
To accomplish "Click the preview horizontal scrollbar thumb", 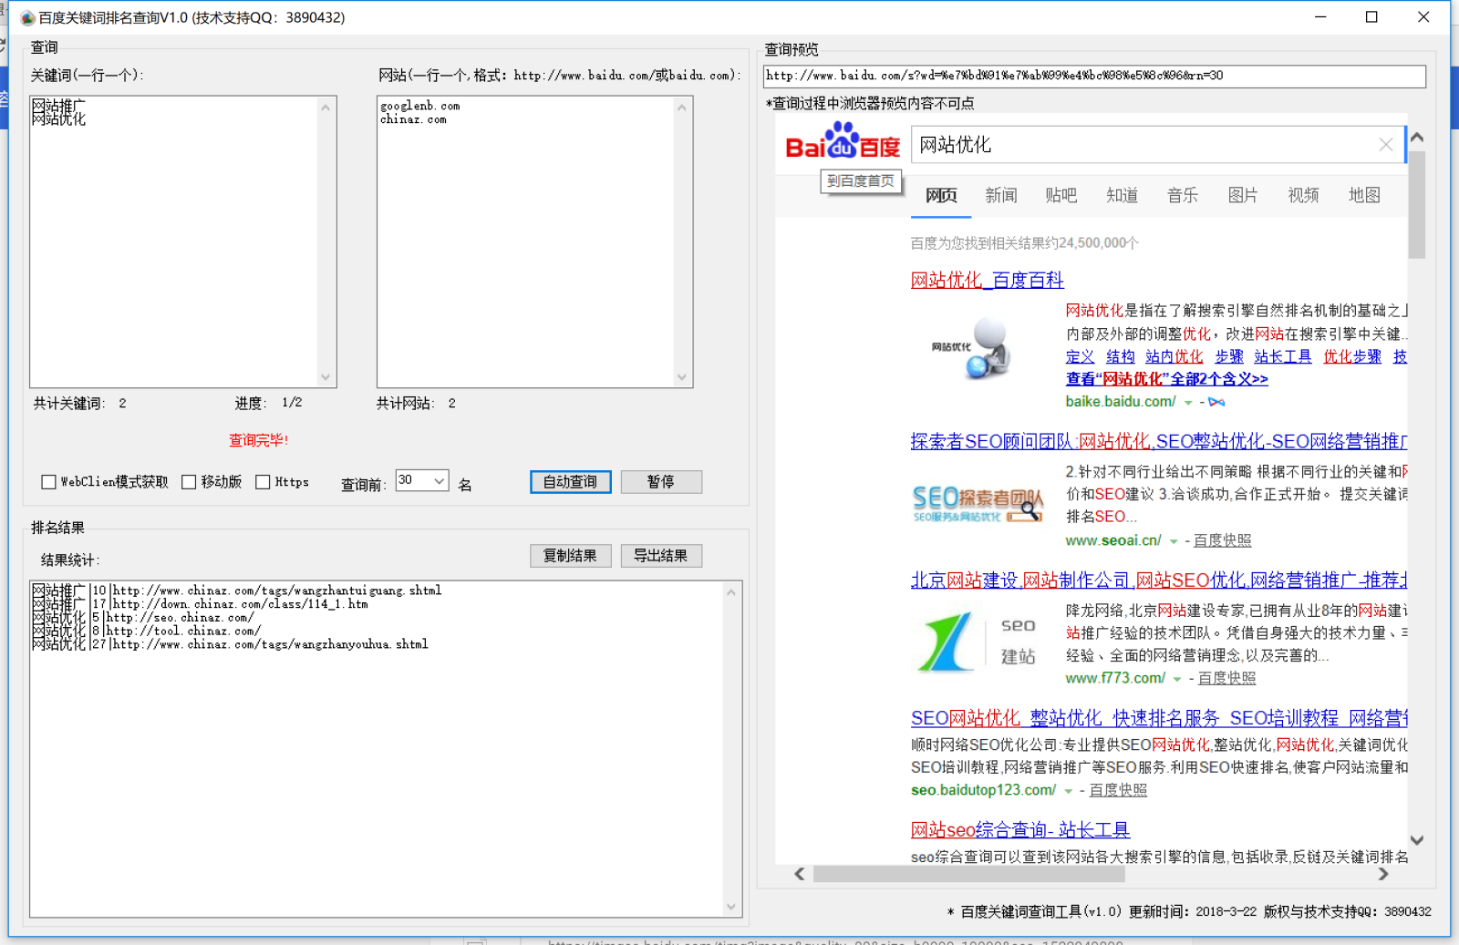I will point(968,874).
